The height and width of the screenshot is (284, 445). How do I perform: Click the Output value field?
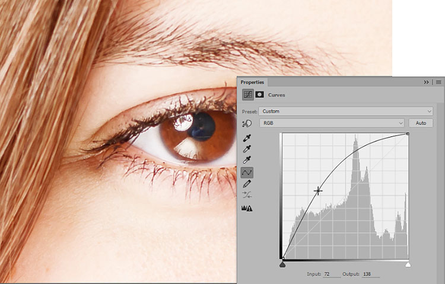point(371,274)
